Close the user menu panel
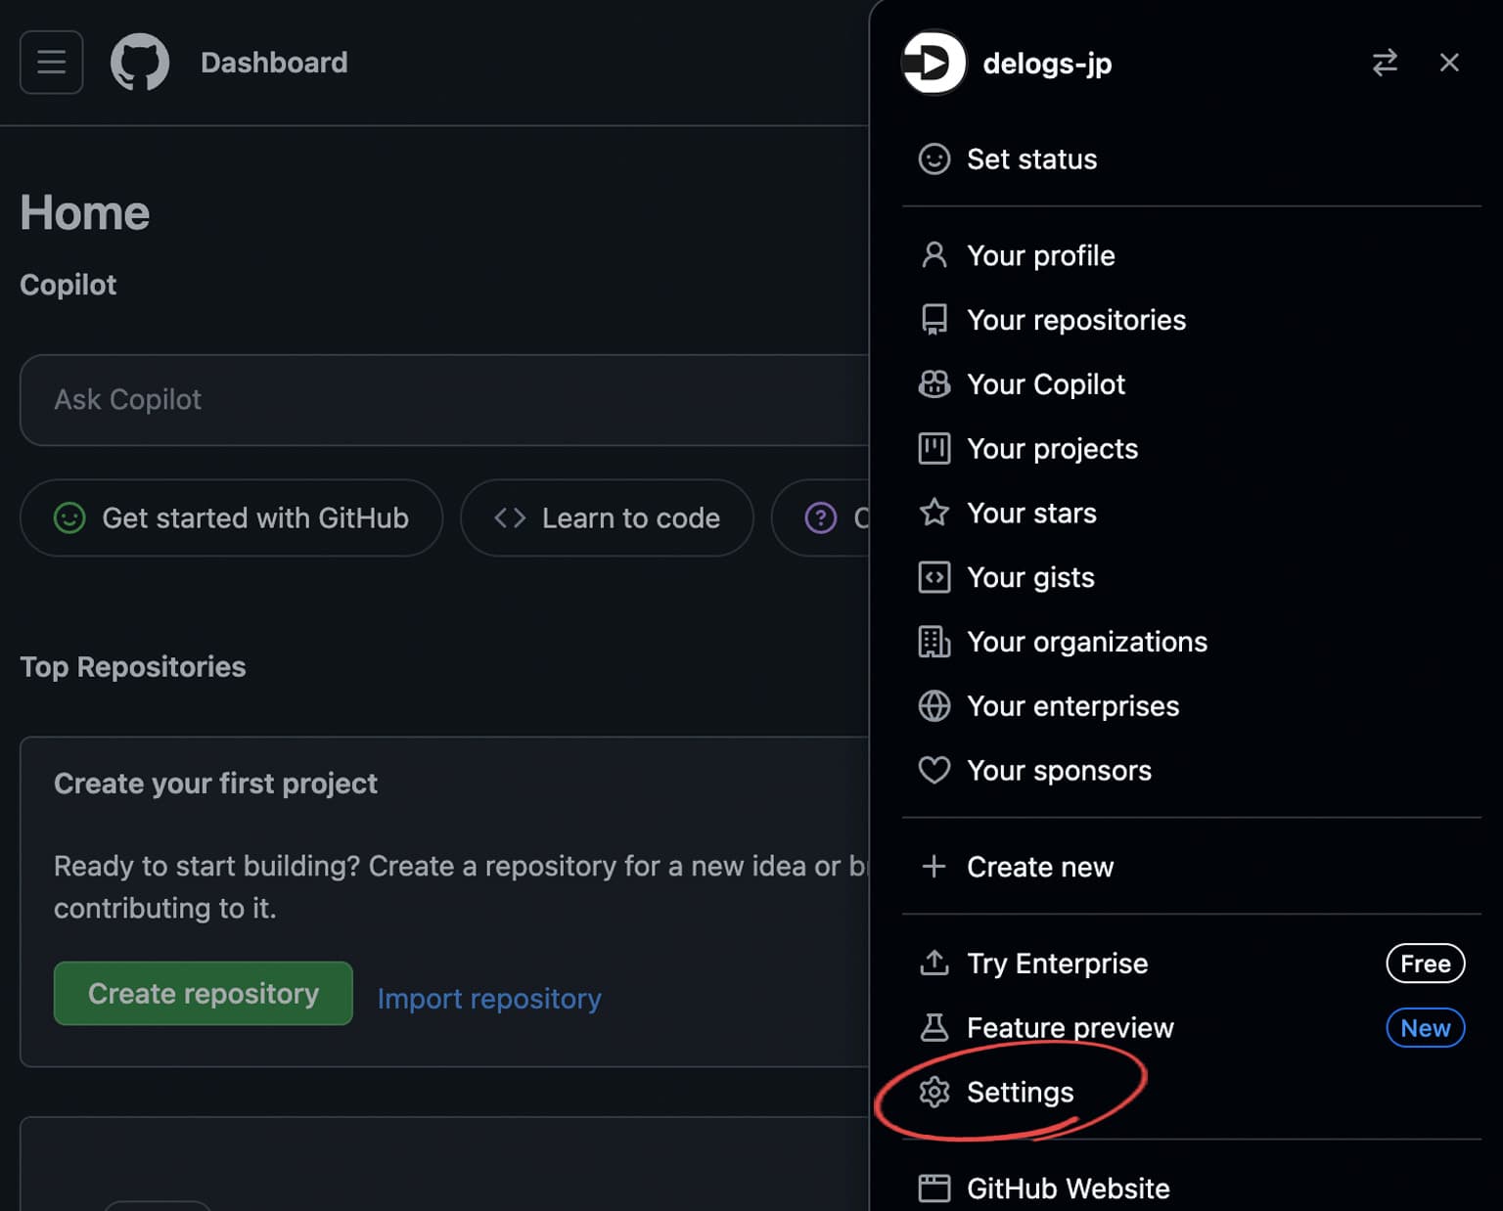Viewport: 1503px width, 1211px height. click(x=1449, y=63)
